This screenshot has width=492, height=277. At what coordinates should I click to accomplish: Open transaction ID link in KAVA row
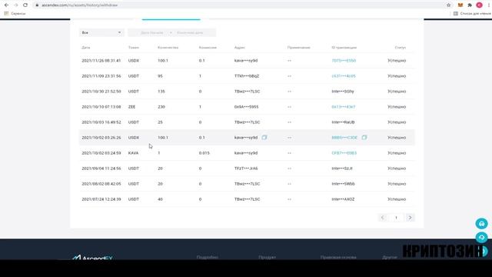pos(344,153)
